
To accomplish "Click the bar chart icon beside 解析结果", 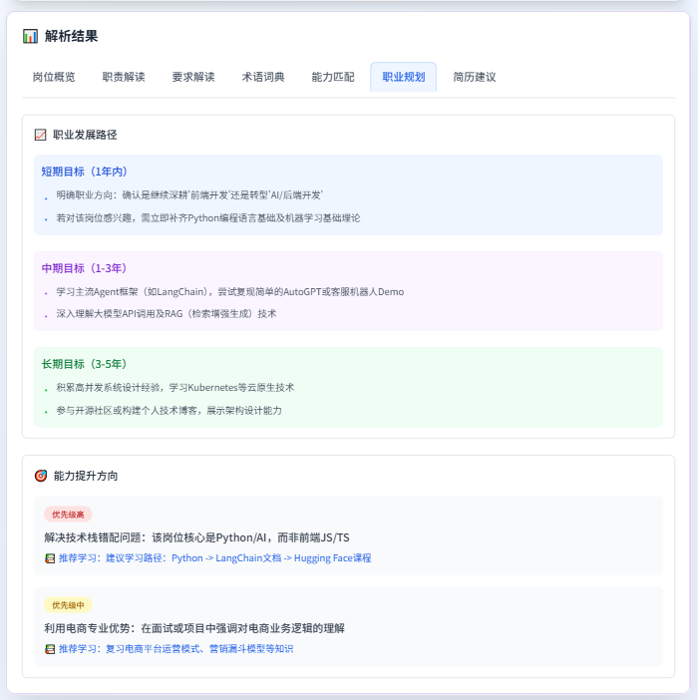I will (31, 36).
